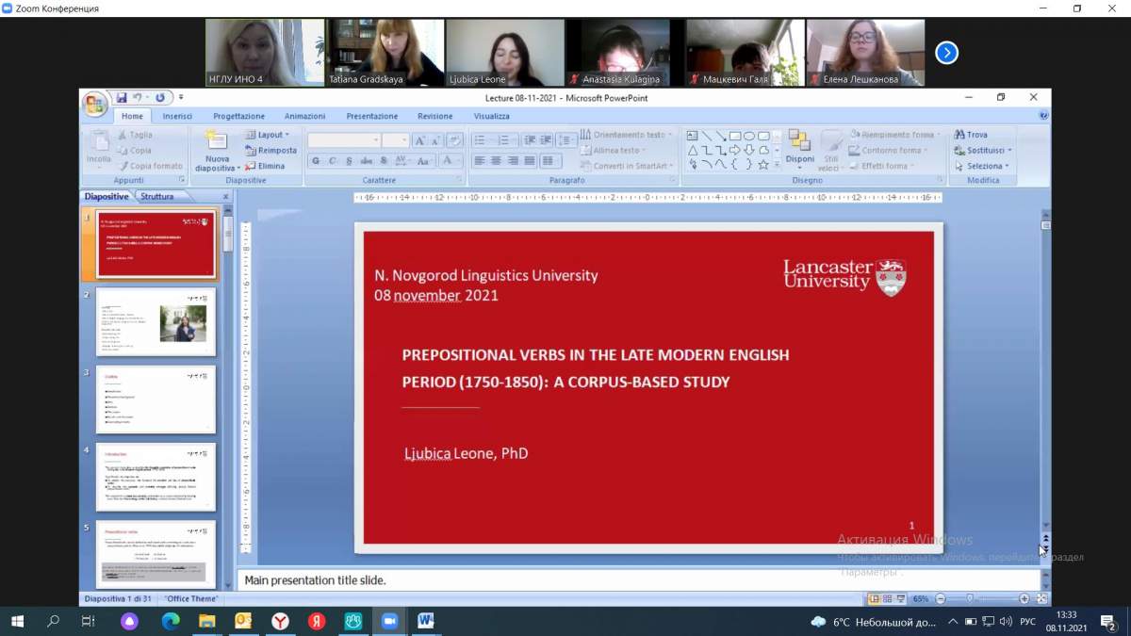This screenshot has height=636, width=1131.
Task: Switch to slide sorter view icon
Action: [887, 598]
